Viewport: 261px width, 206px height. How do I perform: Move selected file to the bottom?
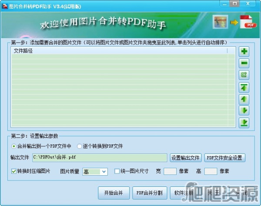(x=244, y=123)
